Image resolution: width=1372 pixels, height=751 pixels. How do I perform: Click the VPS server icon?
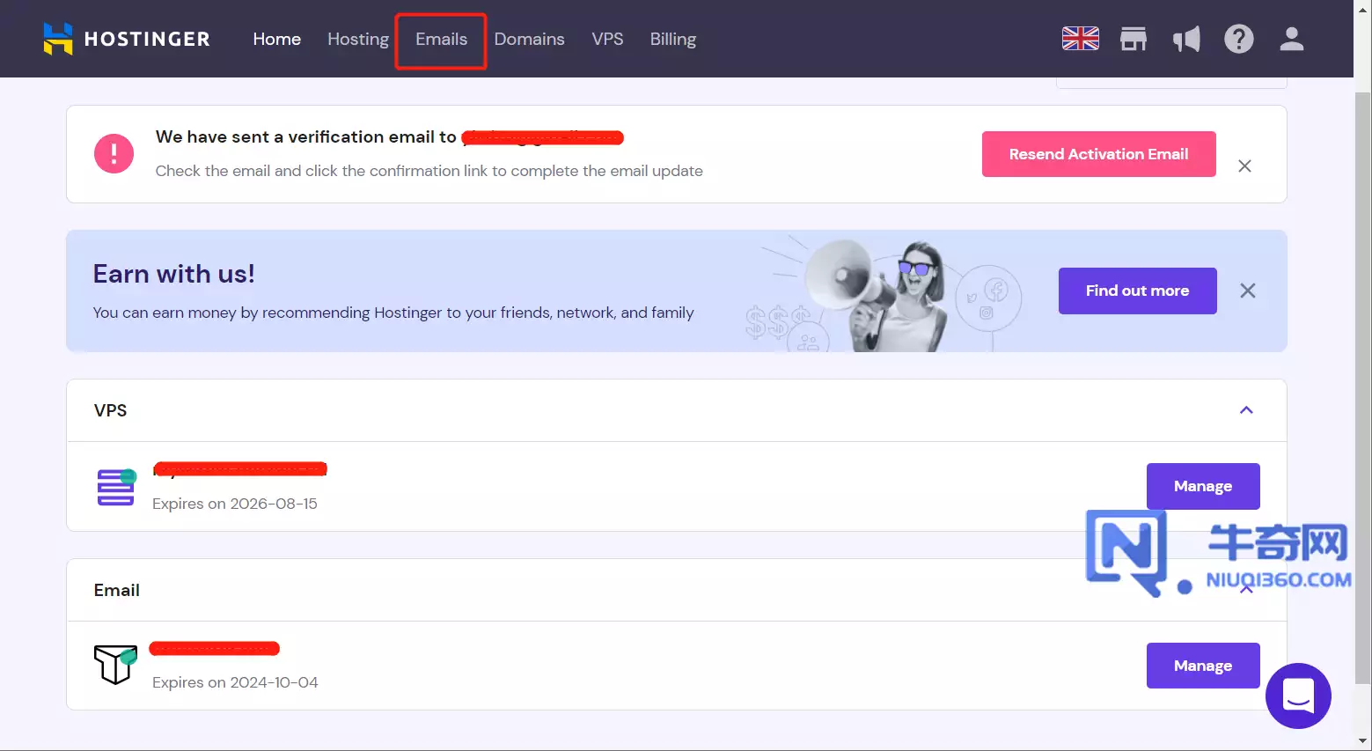click(x=116, y=487)
